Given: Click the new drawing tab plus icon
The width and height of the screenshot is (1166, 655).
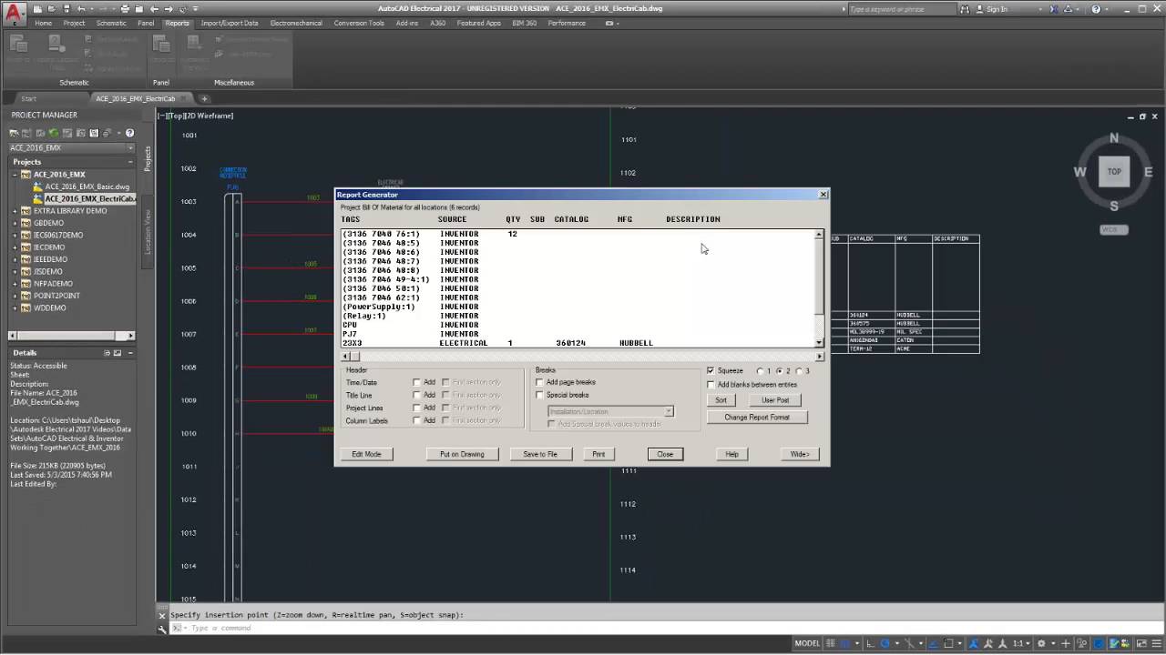Looking at the screenshot, I should [x=205, y=98].
